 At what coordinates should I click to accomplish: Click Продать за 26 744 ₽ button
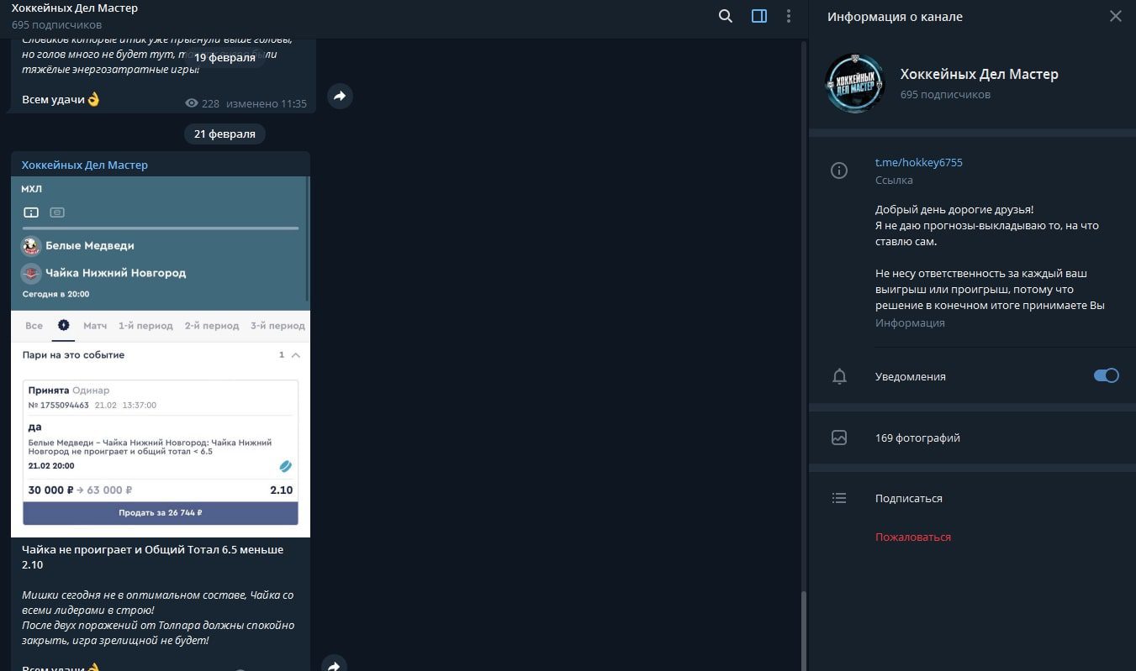click(x=161, y=512)
